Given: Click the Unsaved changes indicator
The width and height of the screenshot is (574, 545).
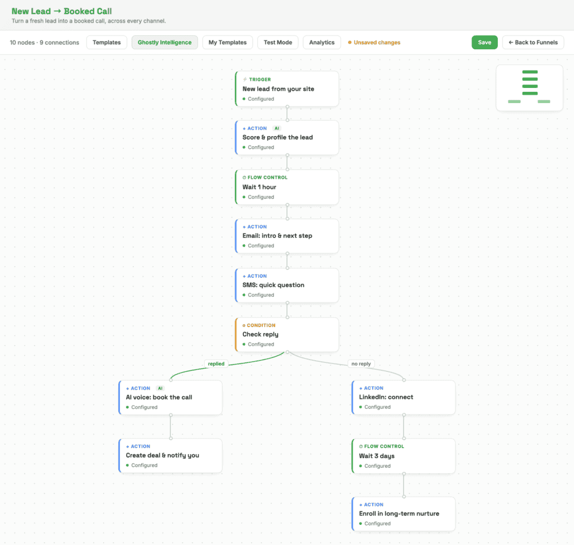Looking at the screenshot, I should point(374,43).
